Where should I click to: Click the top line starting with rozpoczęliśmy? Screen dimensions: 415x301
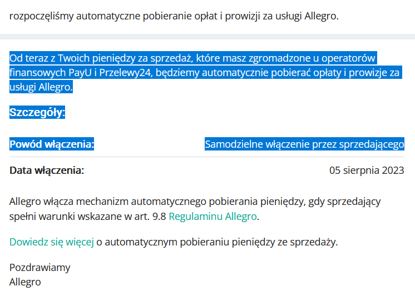(174, 16)
